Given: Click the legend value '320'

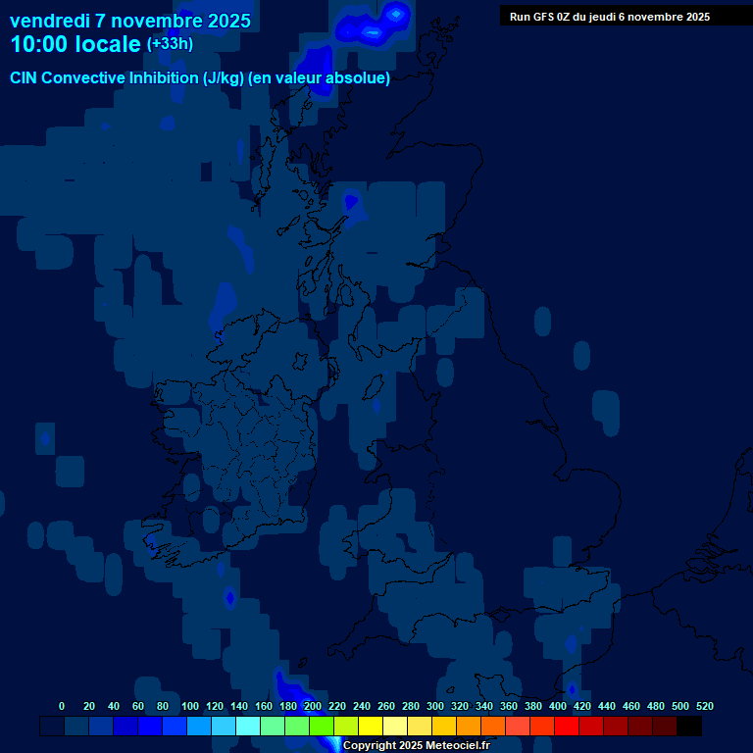Looking at the screenshot, I should pos(460,706).
